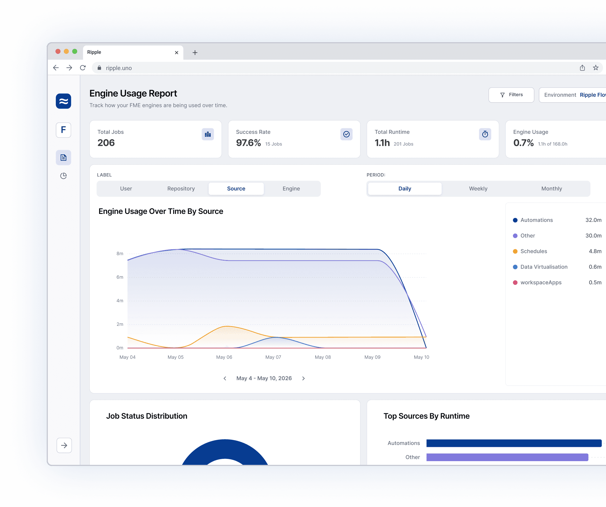The width and height of the screenshot is (606, 507).
Task: Click the padlock site info icon
Action: pos(99,68)
